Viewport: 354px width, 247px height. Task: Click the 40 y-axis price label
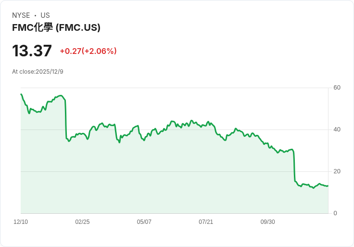[x=337, y=130]
